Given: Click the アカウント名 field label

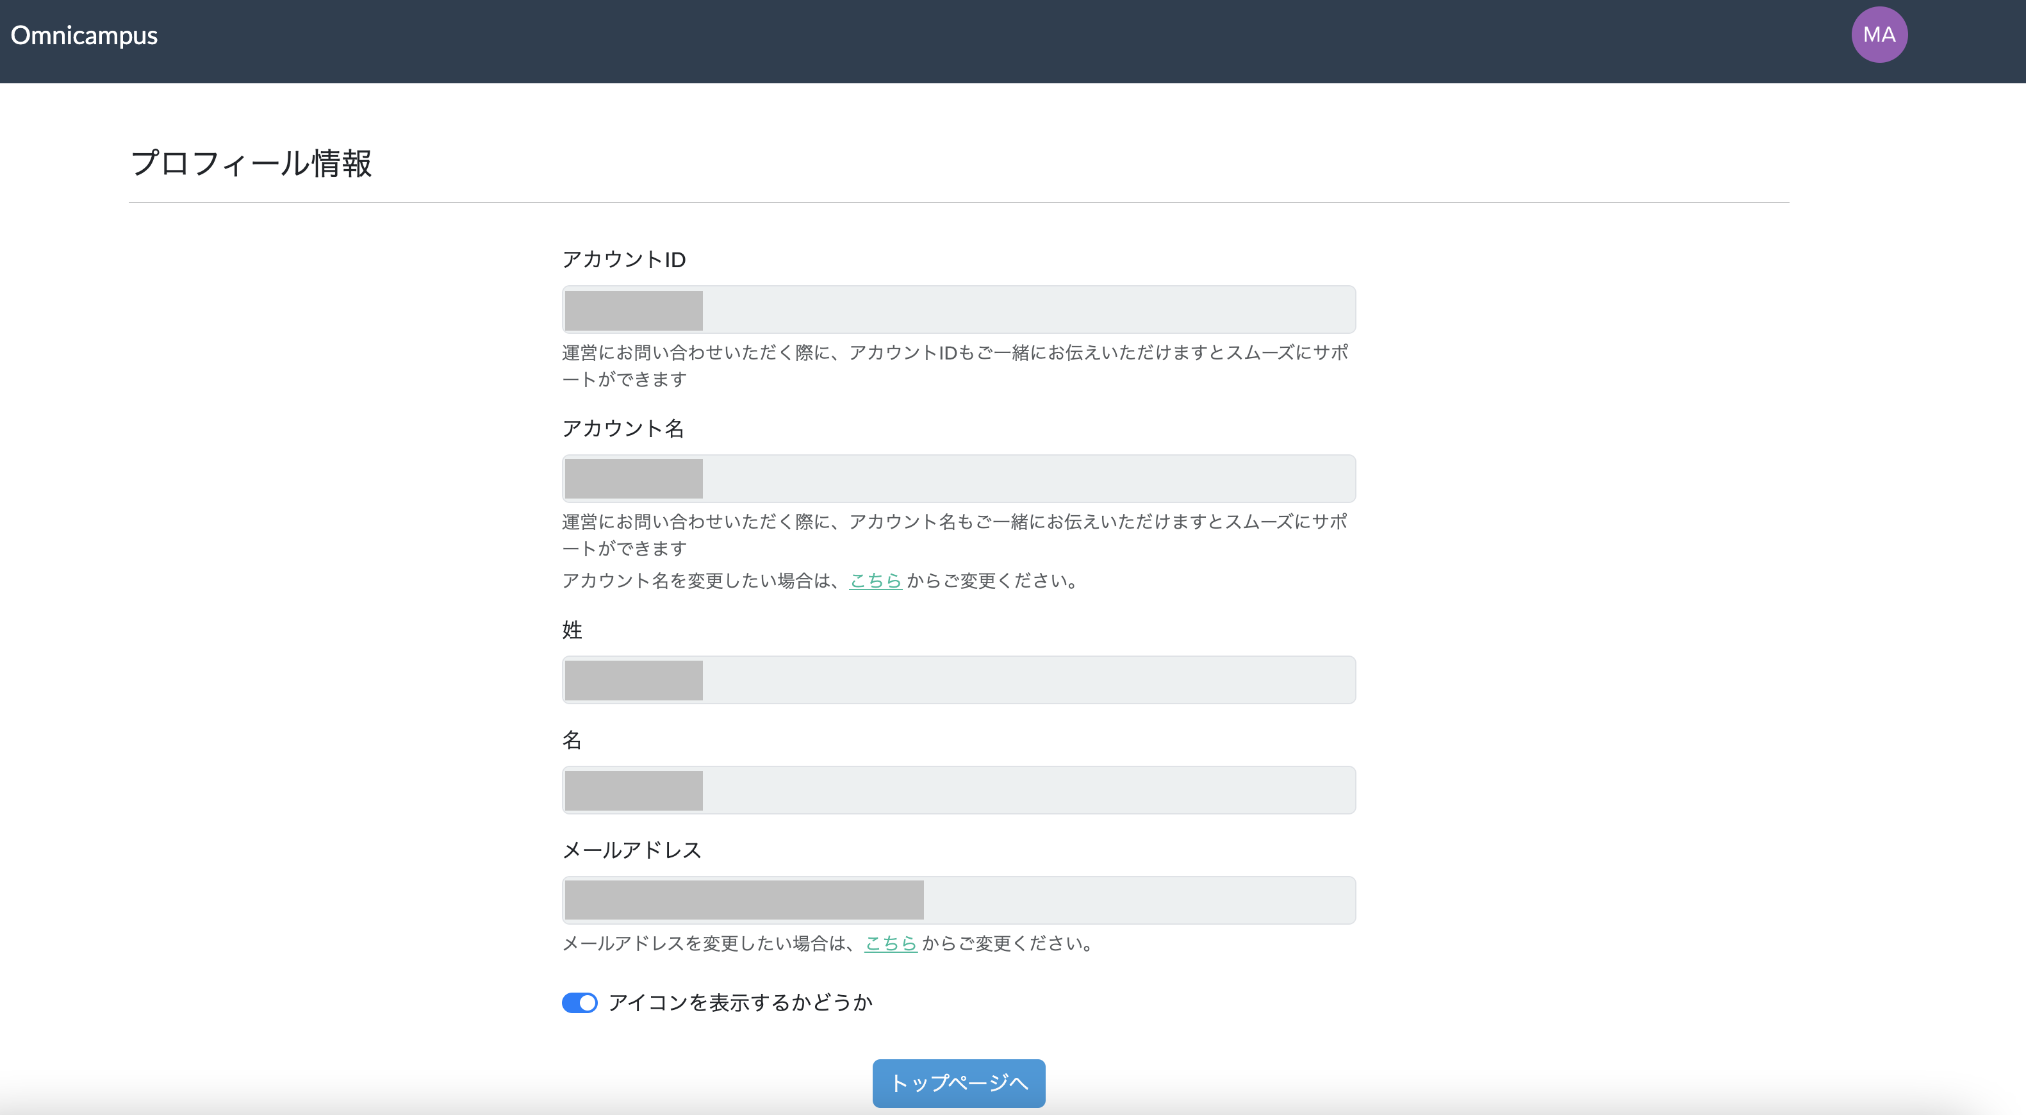Looking at the screenshot, I should tap(623, 429).
